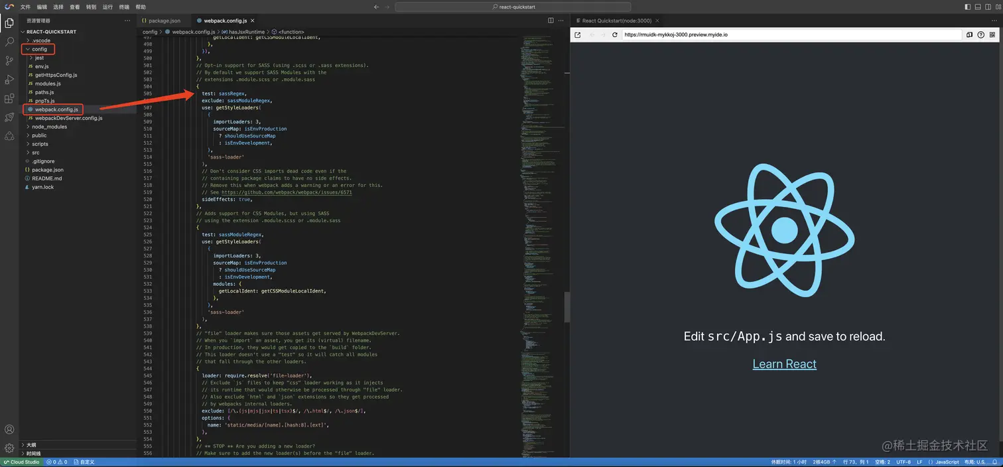The image size is (1003, 467).
Task: Open the Explorer view in activity bar
Action: (9, 23)
